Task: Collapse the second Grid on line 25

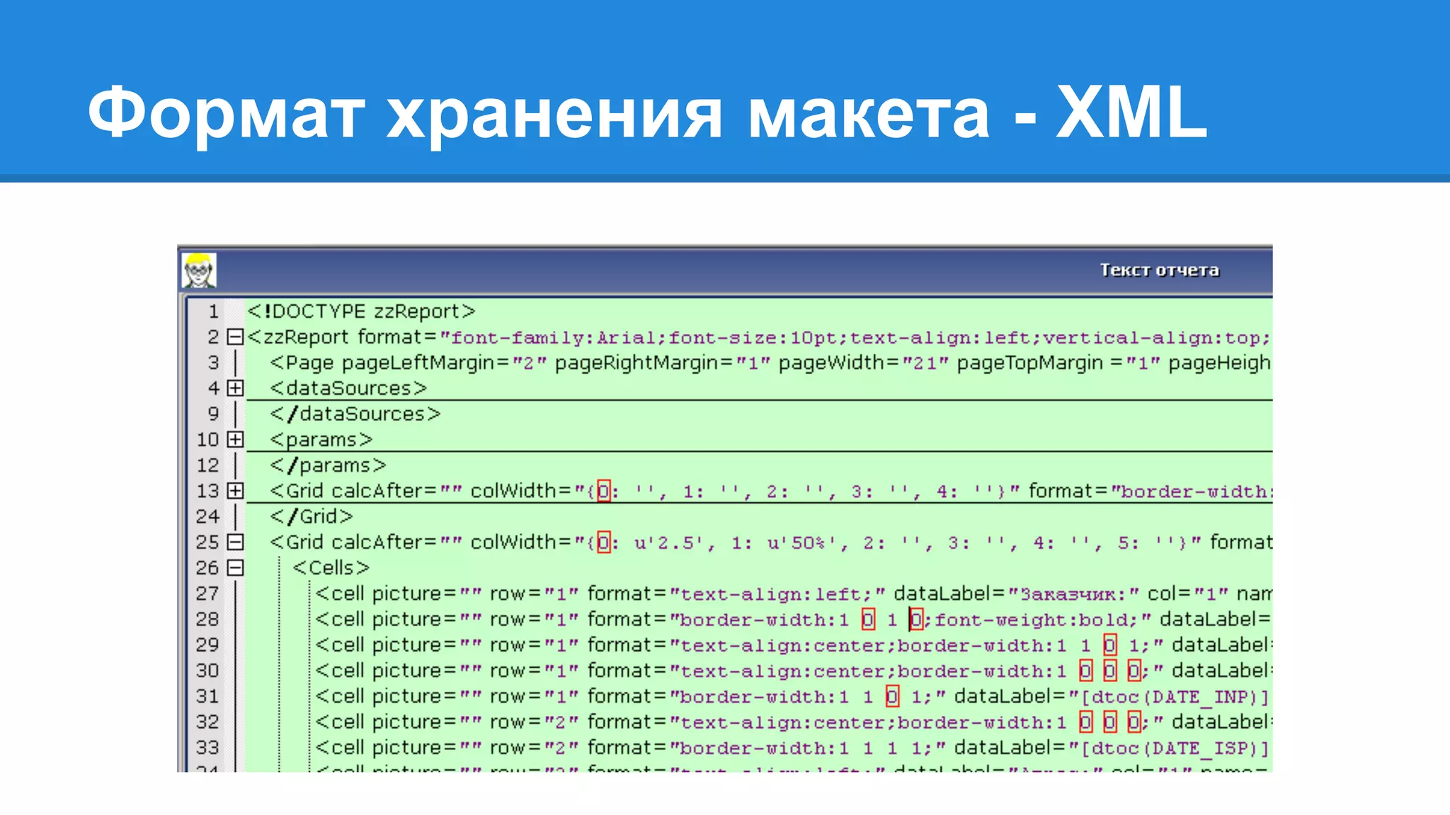Action: pyautogui.click(x=235, y=543)
